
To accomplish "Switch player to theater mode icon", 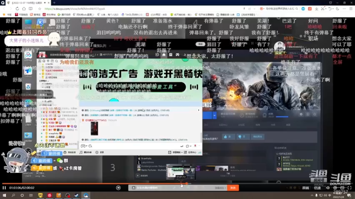I will pyautogui.click(x=342, y=188).
